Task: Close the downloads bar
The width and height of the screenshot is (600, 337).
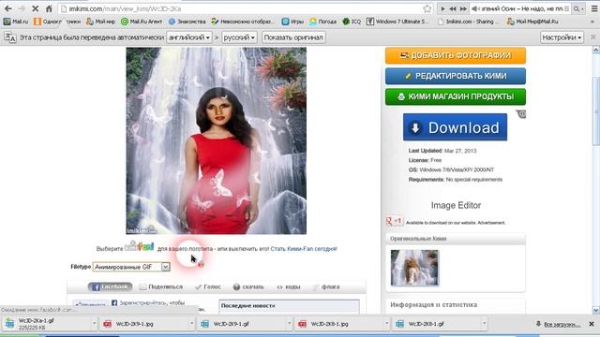Action: pyautogui.click(x=592, y=324)
